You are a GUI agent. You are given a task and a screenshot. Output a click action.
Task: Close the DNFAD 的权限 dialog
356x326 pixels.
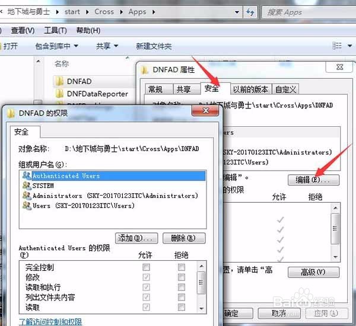pos(205,110)
